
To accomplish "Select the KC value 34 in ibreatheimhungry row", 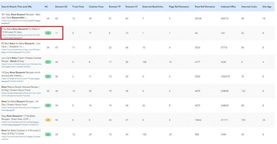I will pyautogui.click(x=48, y=47).
